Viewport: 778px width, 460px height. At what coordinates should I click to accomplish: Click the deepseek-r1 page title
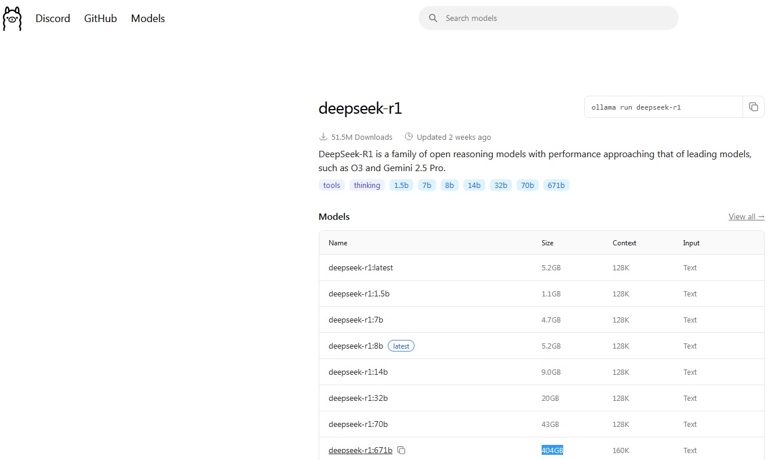point(360,108)
